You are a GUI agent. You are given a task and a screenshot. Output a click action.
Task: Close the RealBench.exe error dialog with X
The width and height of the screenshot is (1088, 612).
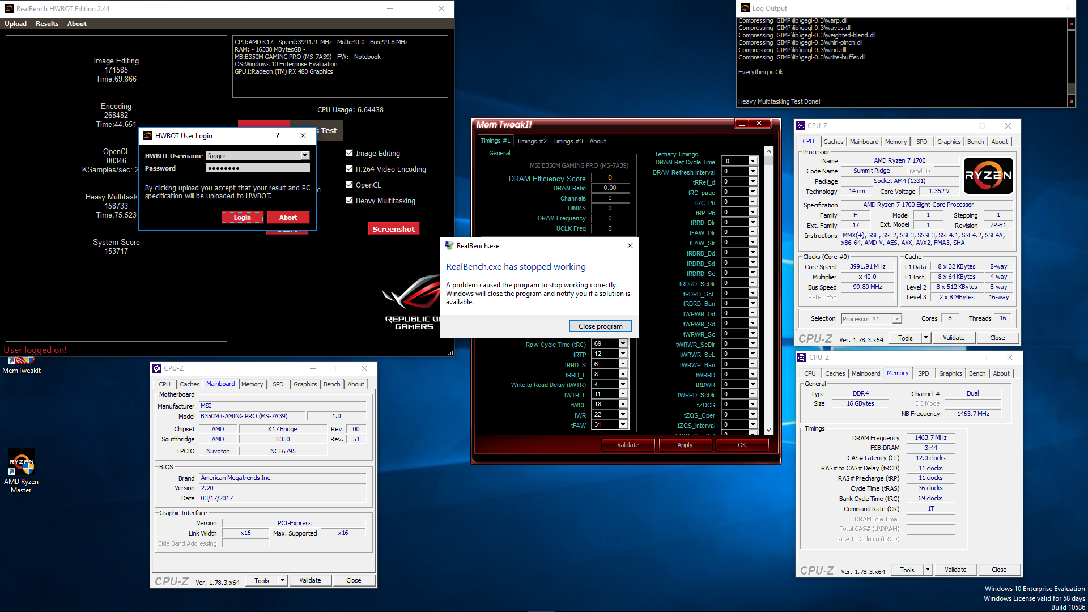[x=630, y=245]
